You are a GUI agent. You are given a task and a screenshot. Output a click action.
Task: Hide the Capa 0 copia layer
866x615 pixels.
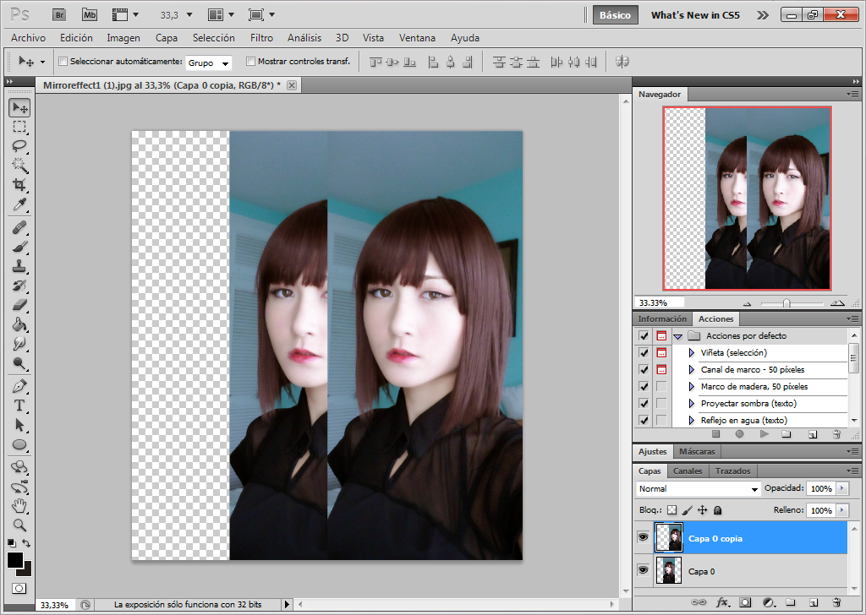click(x=643, y=536)
